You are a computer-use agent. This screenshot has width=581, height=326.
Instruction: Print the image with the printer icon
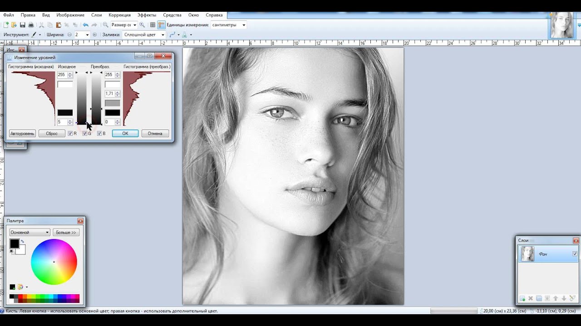[x=31, y=25]
